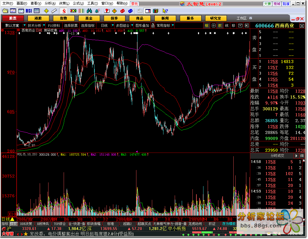Open the 公式(U) menu
308x239 pixels.
tap(78, 4)
